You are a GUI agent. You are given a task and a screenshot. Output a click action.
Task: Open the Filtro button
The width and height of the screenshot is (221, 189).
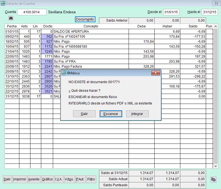(91, 179)
